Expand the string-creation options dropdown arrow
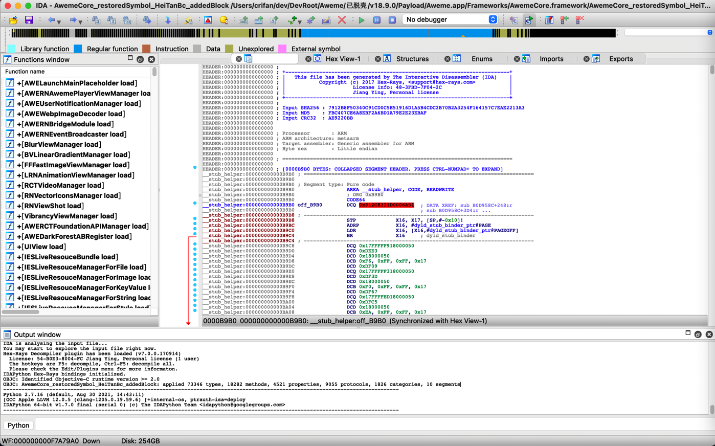The height and width of the screenshot is (446, 715). [299, 22]
